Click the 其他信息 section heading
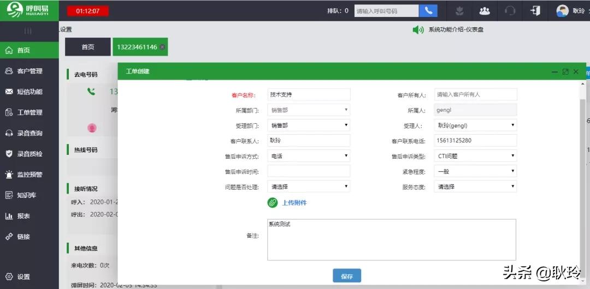This screenshot has height=289, width=590. click(86, 249)
